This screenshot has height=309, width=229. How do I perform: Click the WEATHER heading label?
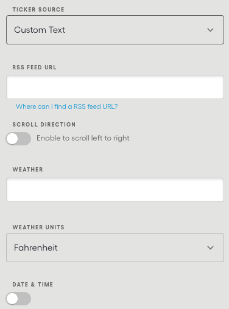tap(27, 170)
